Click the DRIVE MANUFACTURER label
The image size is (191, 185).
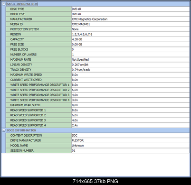26,140
